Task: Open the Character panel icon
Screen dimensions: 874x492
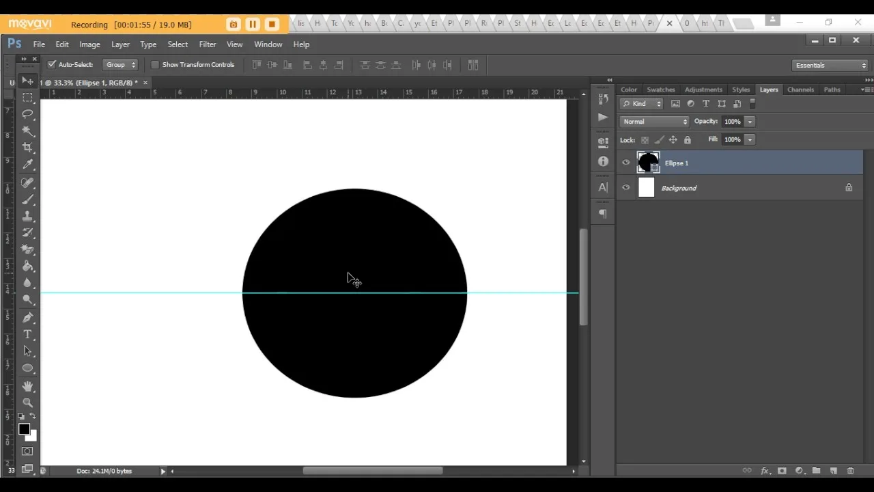Action: (603, 187)
